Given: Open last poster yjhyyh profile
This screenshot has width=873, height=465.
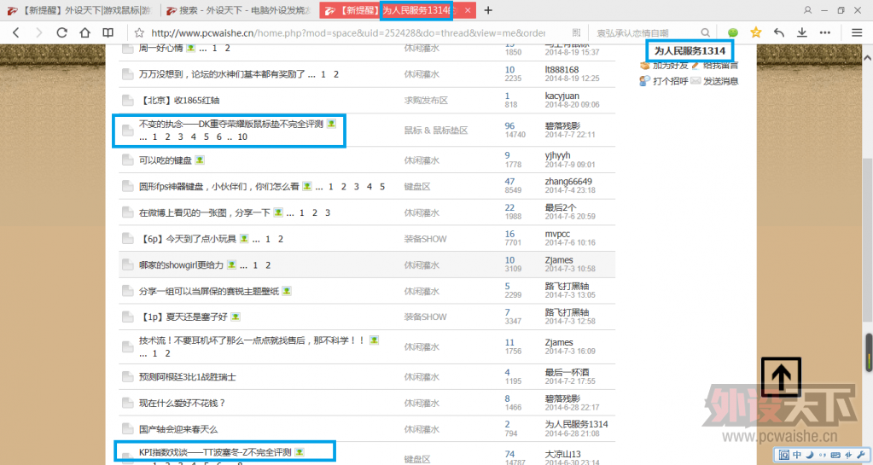Looking at the screenshot, I should pos(557,154).
